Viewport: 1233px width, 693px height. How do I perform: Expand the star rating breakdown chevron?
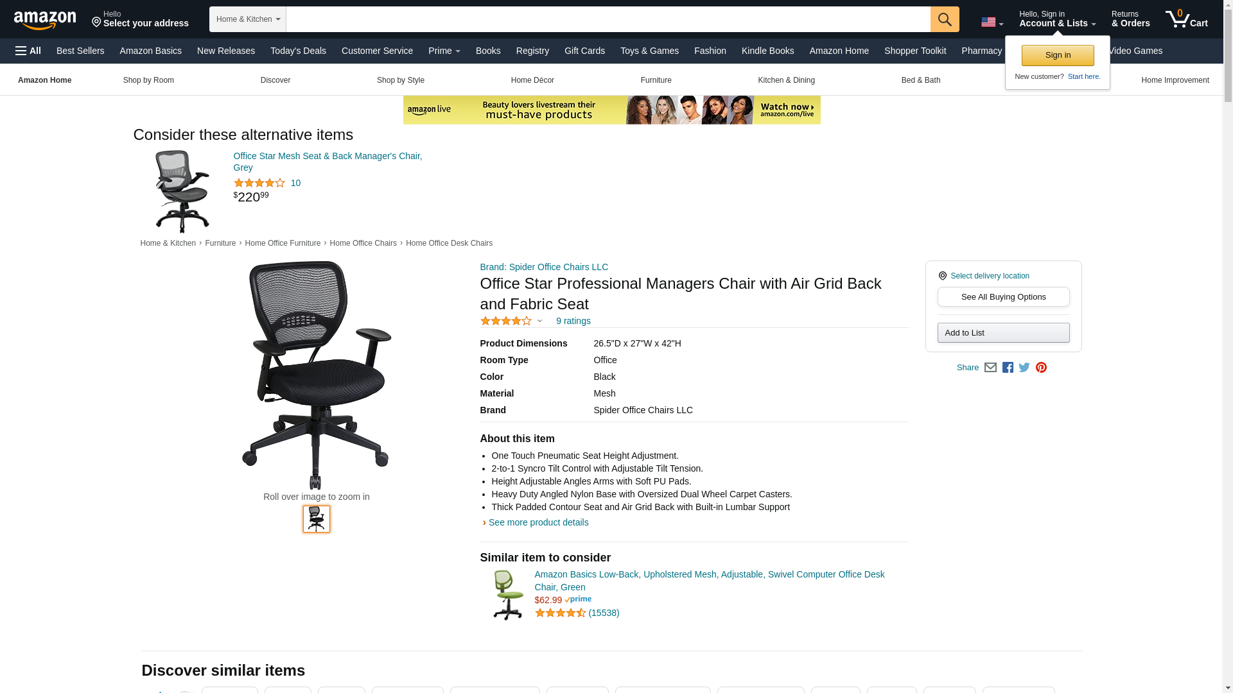point(539,321)
